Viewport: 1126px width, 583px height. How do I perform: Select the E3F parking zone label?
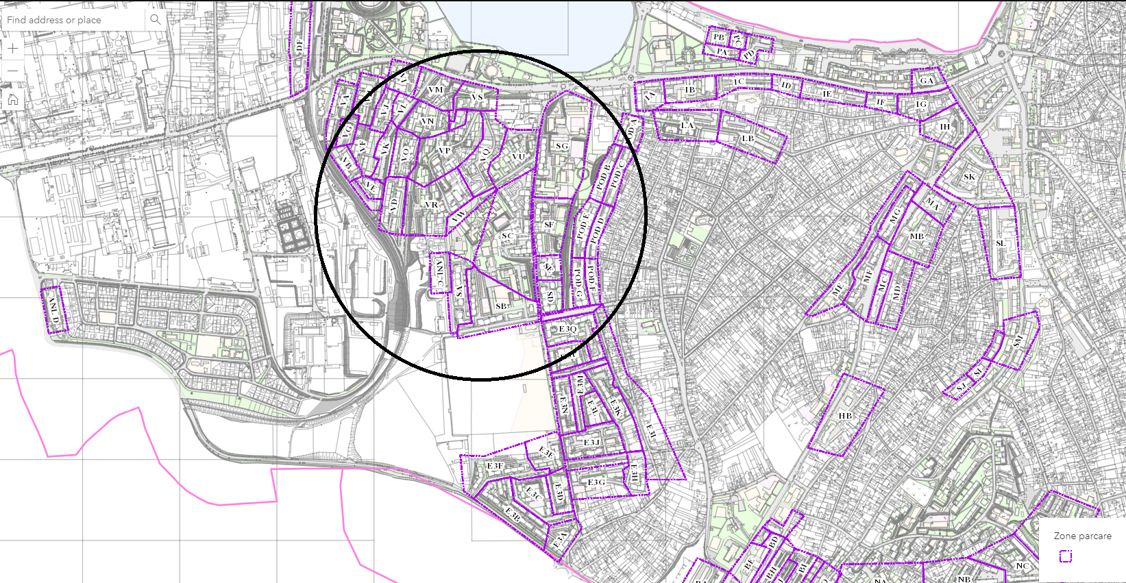495,466
